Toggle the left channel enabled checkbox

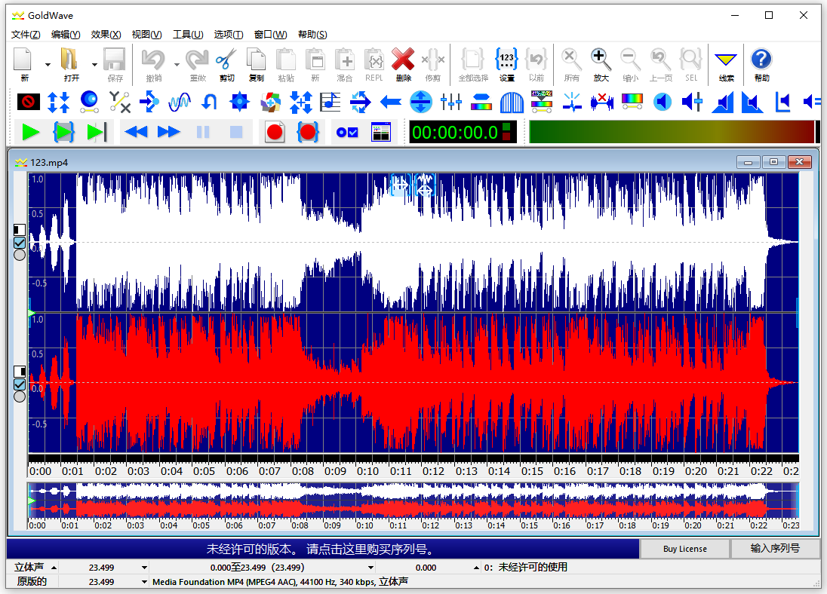(20, 243)
